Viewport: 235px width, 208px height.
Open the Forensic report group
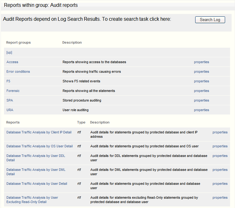click(13, 91)
